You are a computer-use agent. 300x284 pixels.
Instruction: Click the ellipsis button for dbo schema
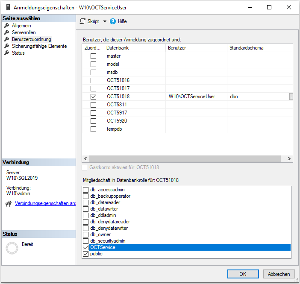pyautogui.click(x=291, y=97)
